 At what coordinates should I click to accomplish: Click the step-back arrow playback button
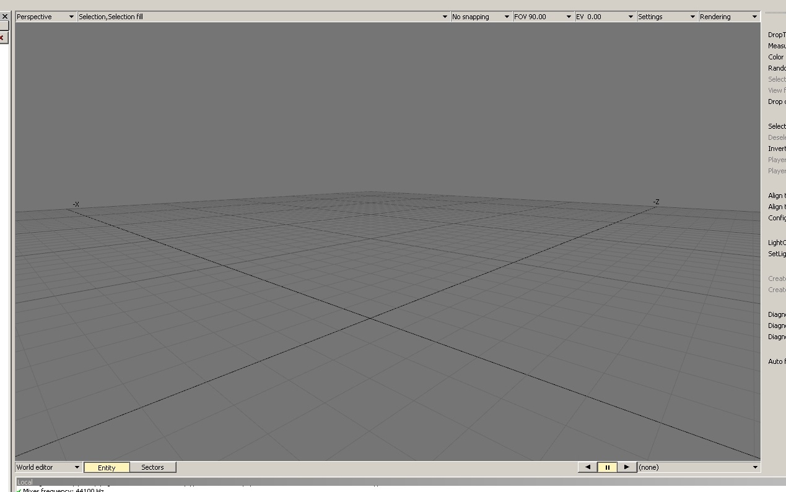click(588, 467)
